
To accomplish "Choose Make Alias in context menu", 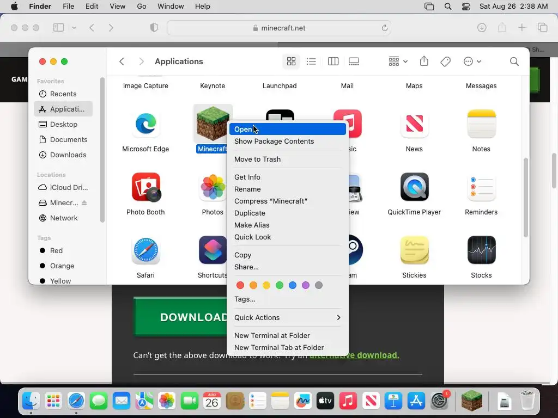I will [288, 225].
